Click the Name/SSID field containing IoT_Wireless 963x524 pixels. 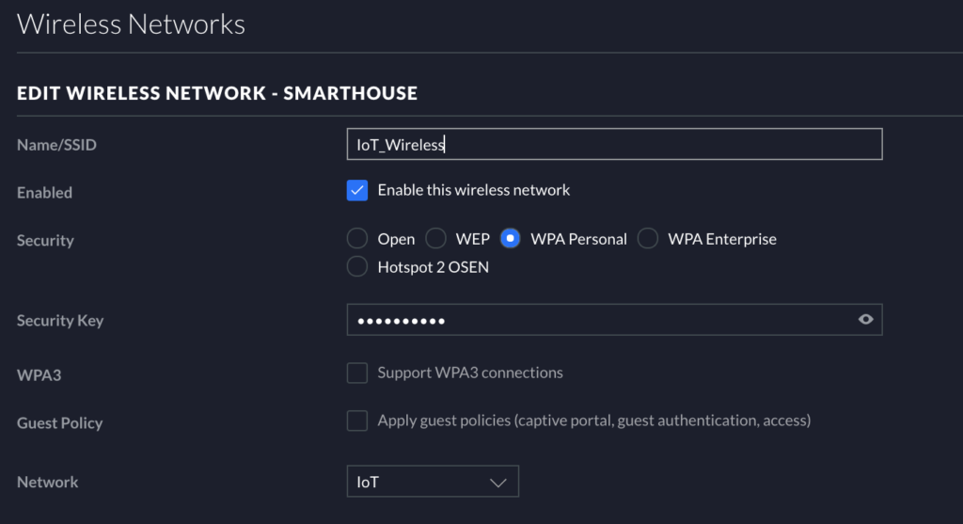(613, 144)
